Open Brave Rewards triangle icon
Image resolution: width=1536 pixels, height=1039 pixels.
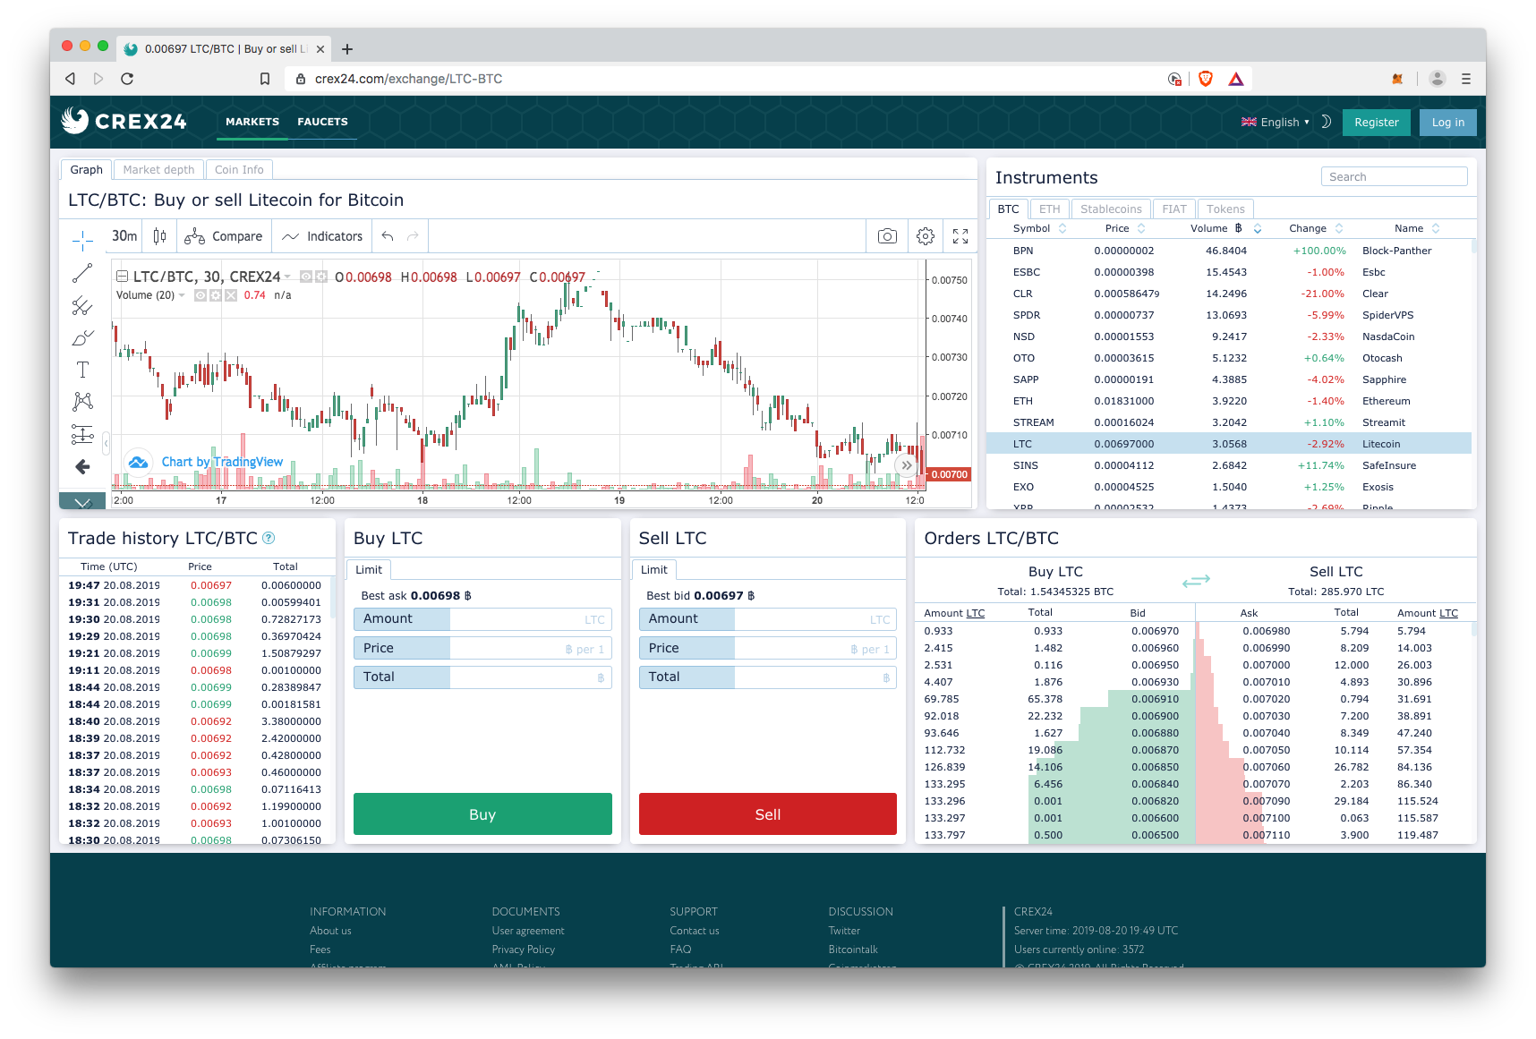coord(1236,79)
